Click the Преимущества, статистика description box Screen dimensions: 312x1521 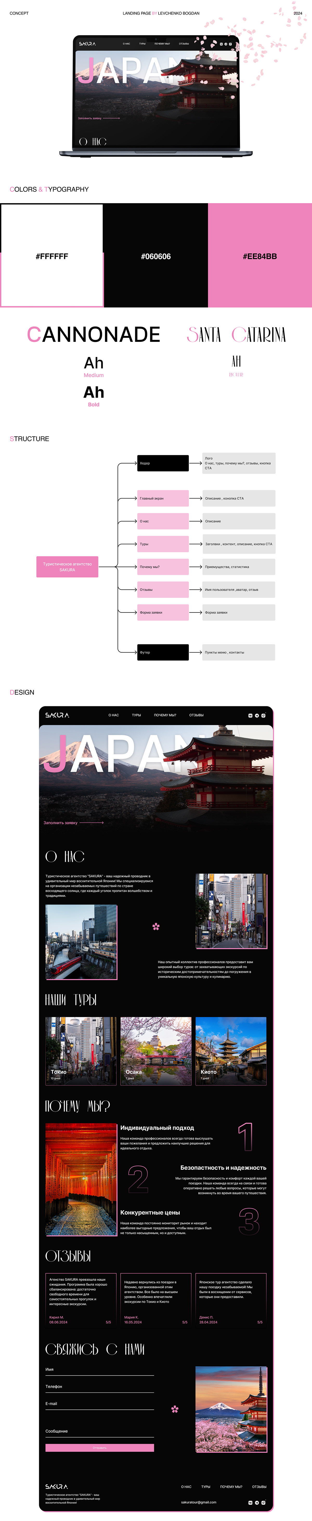click(x=238, y=567)
